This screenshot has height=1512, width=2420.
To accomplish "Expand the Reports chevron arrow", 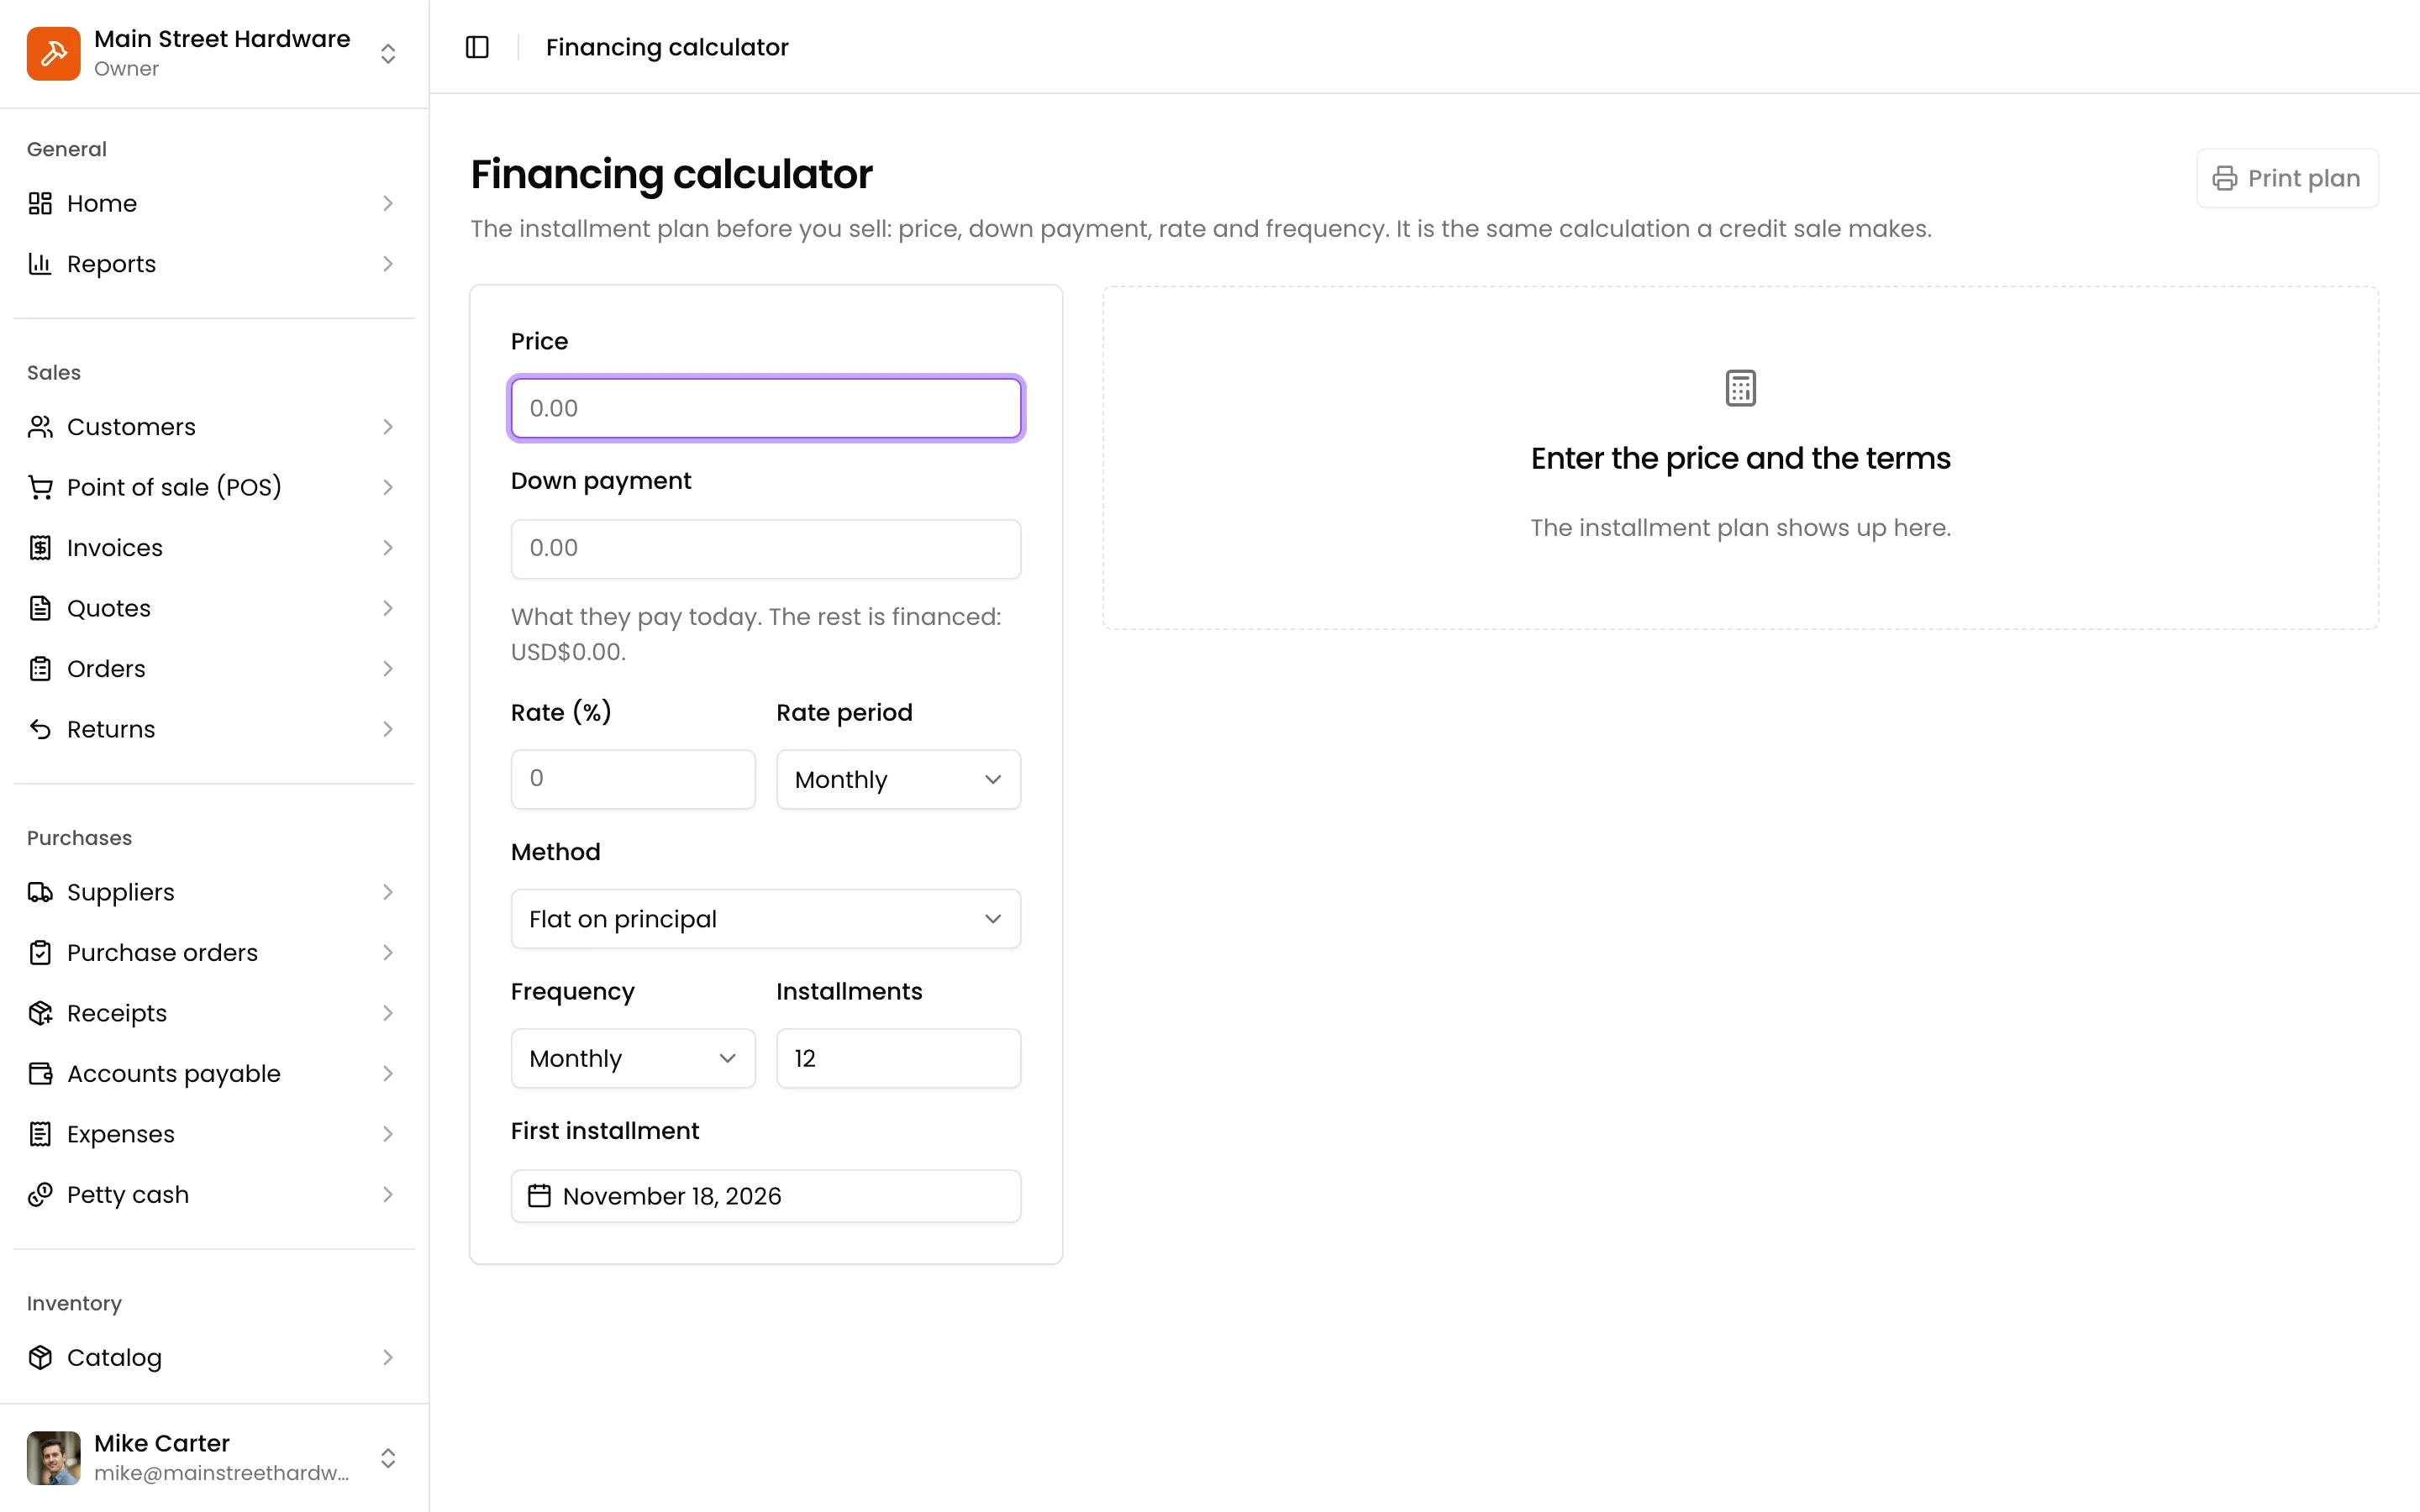I will [x=388, y=264].
